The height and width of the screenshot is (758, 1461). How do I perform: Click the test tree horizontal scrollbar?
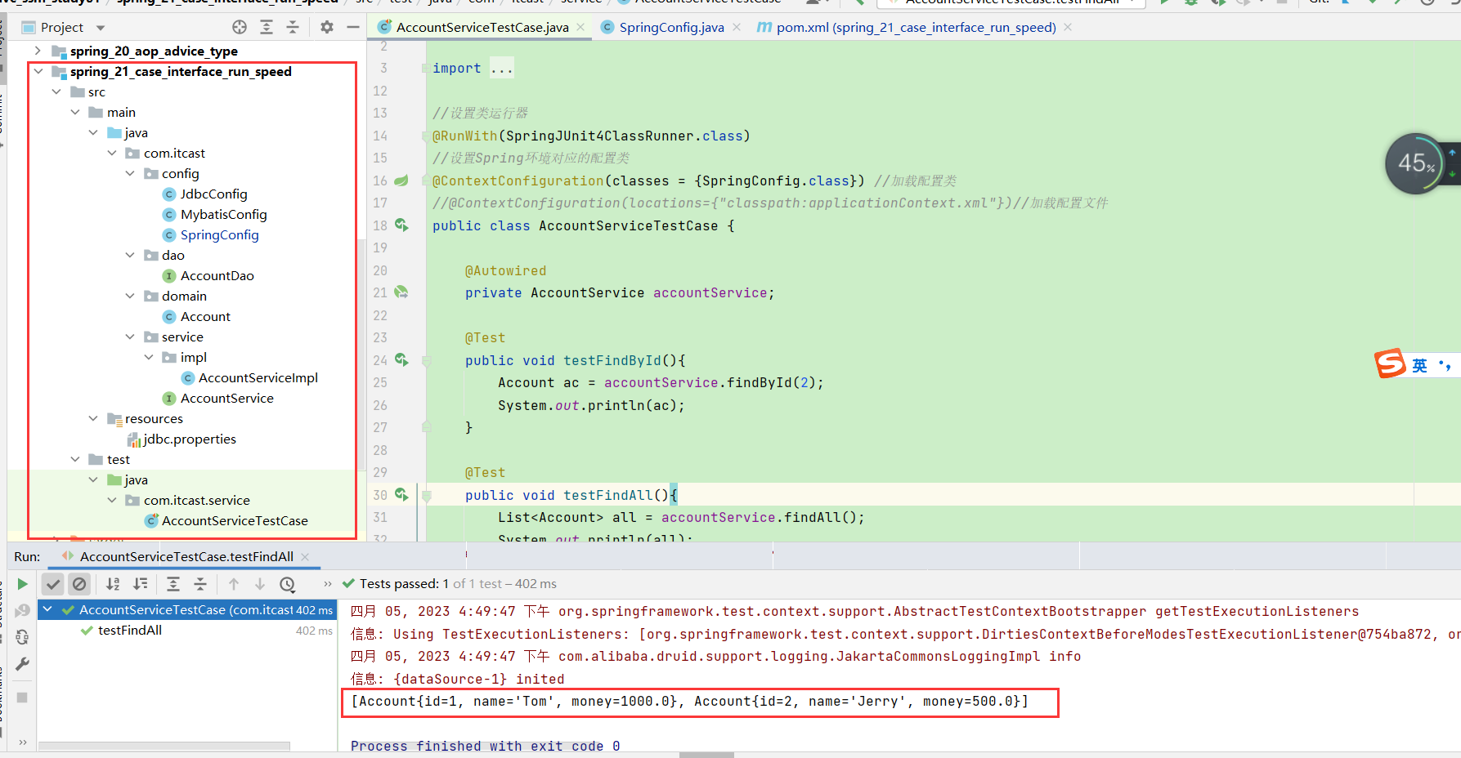tap(164, 746)
